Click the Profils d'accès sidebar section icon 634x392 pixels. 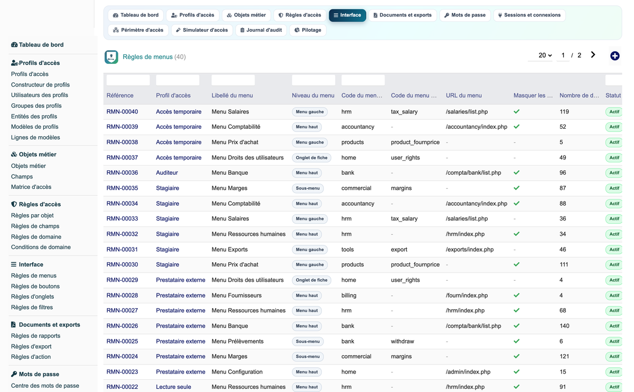tap(14, 63)
